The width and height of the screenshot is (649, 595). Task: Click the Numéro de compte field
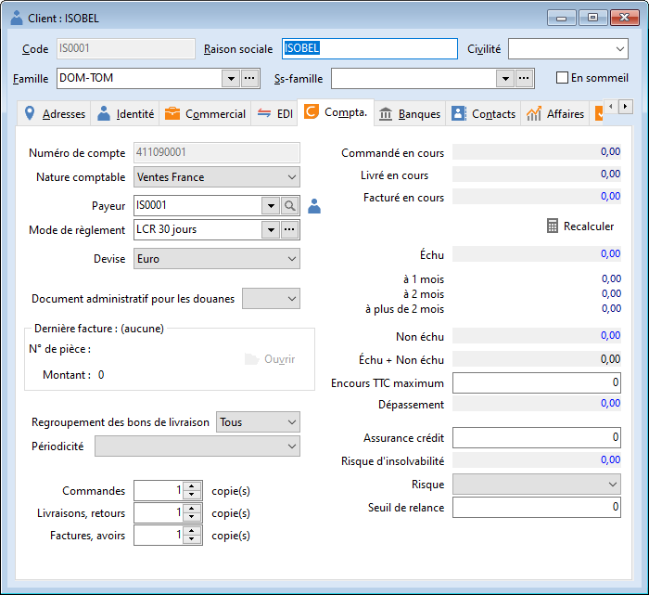tap(216, 152)
